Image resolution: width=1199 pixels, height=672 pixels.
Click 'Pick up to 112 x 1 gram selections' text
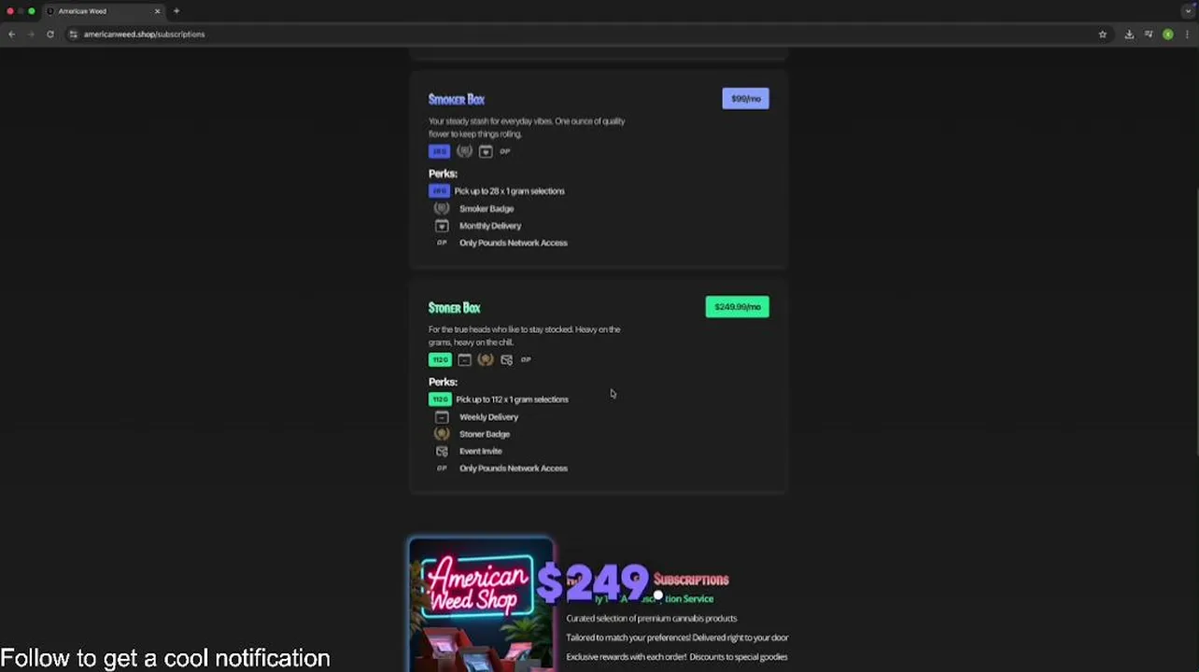tap(512, 399)
